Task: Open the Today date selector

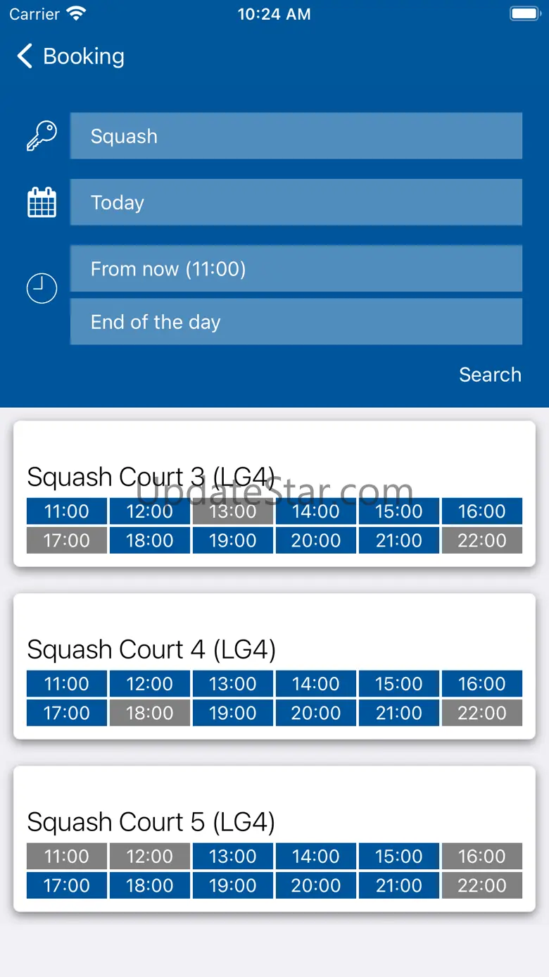Action: (x=296, y=202)
